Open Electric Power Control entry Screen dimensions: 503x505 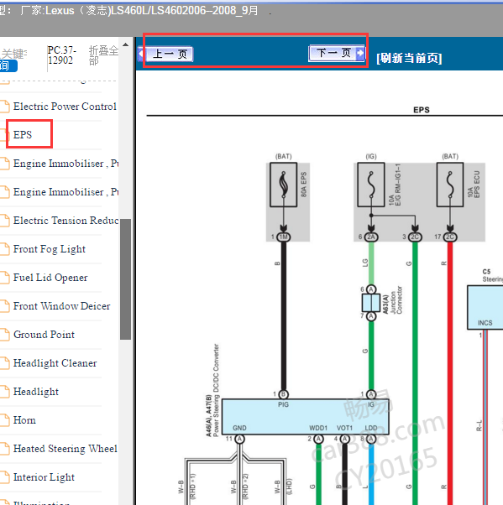pyautogui.click(x=65, y=107)
